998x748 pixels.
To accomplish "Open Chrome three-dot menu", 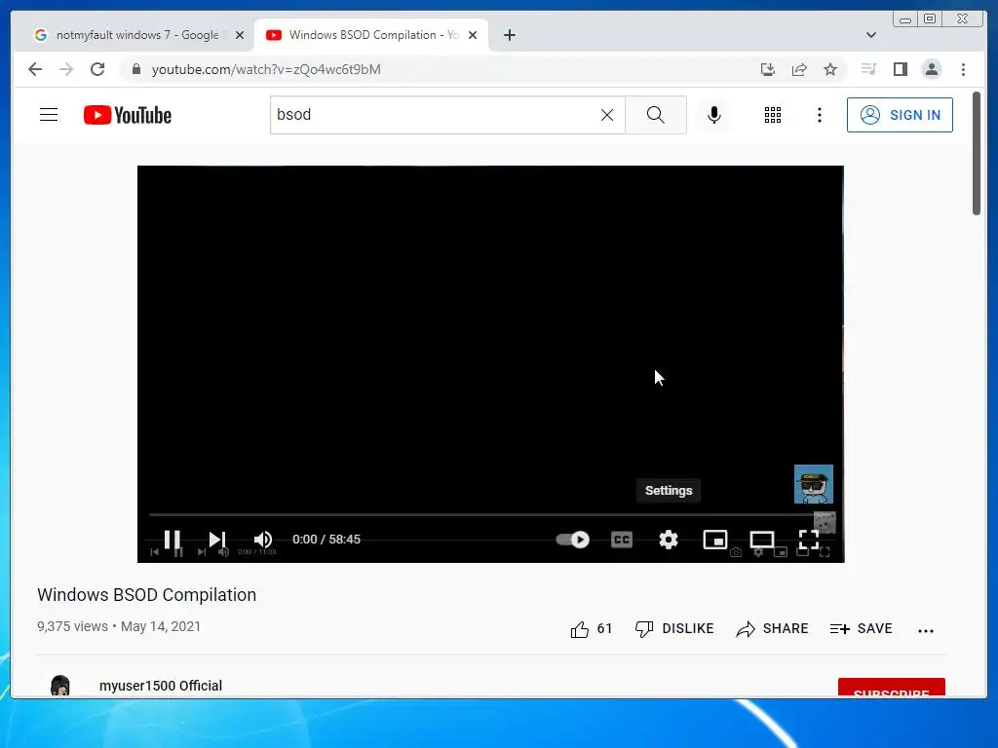I will click(963, 69).
